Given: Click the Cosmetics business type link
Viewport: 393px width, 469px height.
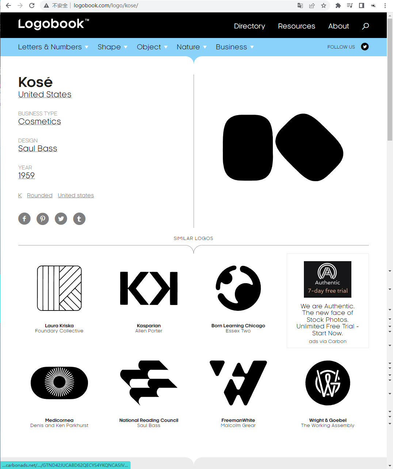Looking at the screenshot, I should [x=39, y=122].
